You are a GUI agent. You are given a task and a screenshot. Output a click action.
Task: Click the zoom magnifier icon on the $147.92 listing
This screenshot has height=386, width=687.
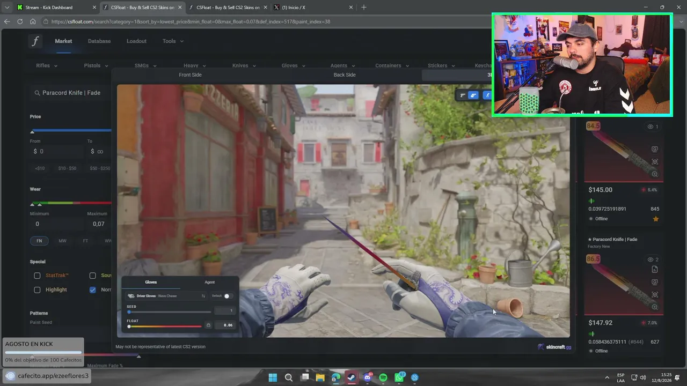click(655, 307)
